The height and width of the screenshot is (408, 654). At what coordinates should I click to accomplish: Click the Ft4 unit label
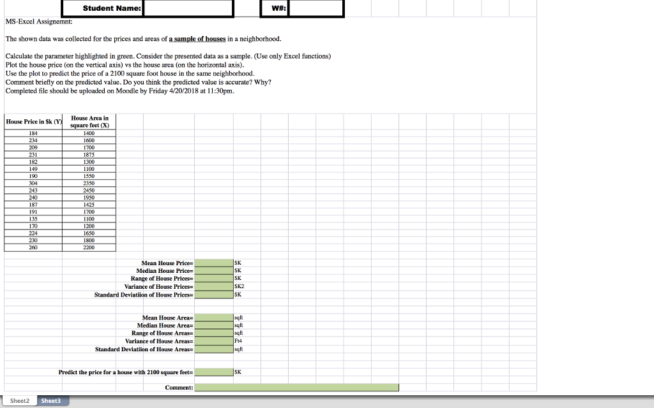click(238, 341)
